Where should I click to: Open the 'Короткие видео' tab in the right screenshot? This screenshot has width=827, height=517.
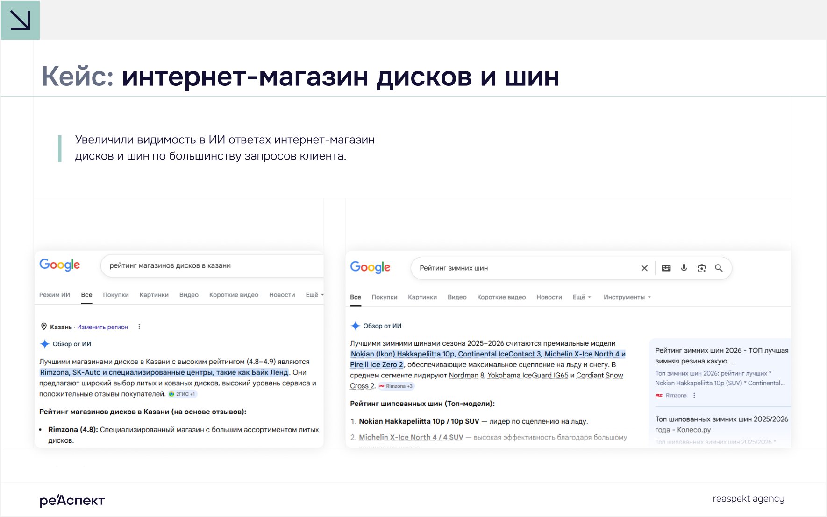pyautogui.click(x=501, y=297)
